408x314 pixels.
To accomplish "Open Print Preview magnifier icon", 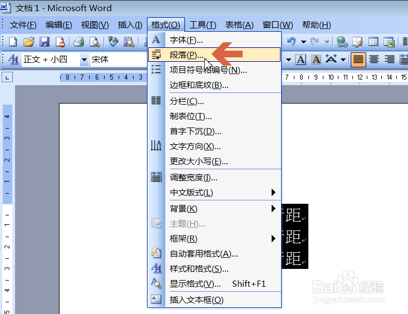I will [x=95, y=42].
